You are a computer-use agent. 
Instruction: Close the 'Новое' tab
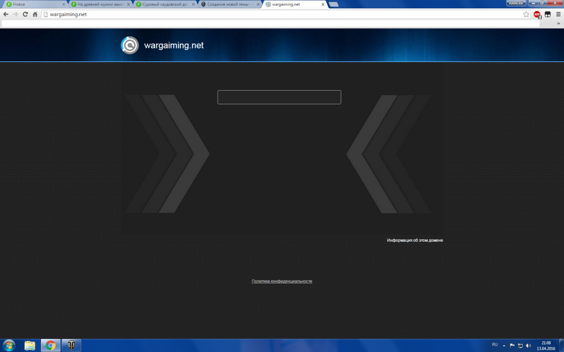coord(63,4)
